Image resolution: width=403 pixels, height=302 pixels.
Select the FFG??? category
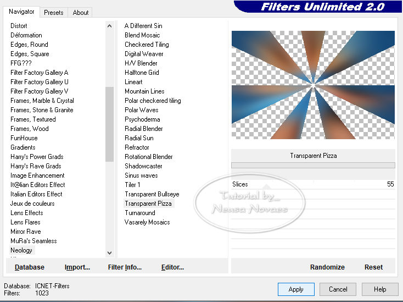(21, 63)
